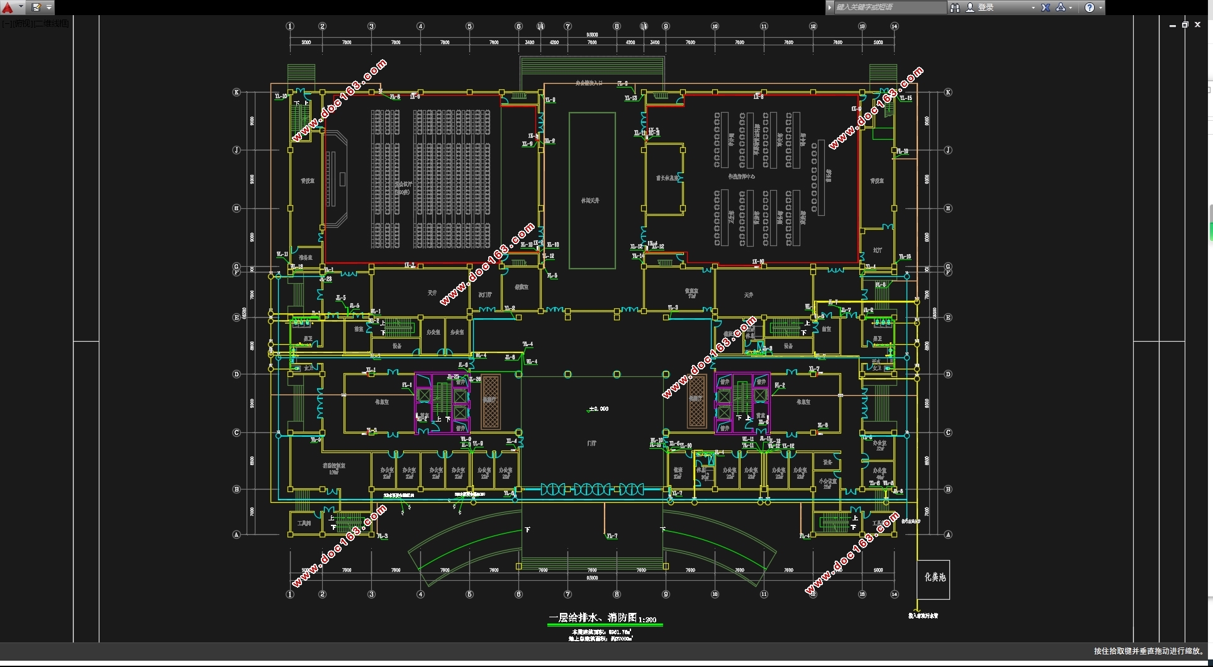Viewport: 1213px width, 667px height.
Task: Select the 门厅 lobby label
Action: [x=591, y=444]
